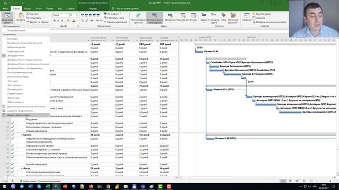Image resolution: width=339 pixels, height=190 pixels.
Task: Switch to the Проект tab
Action: point(49,8)
